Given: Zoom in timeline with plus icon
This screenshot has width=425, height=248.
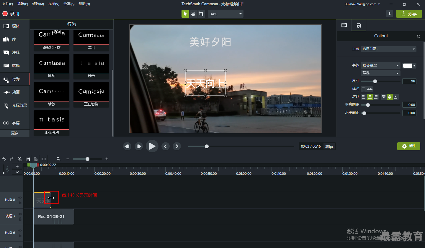Looking at the screenshot, I should (x=107, y=159).
